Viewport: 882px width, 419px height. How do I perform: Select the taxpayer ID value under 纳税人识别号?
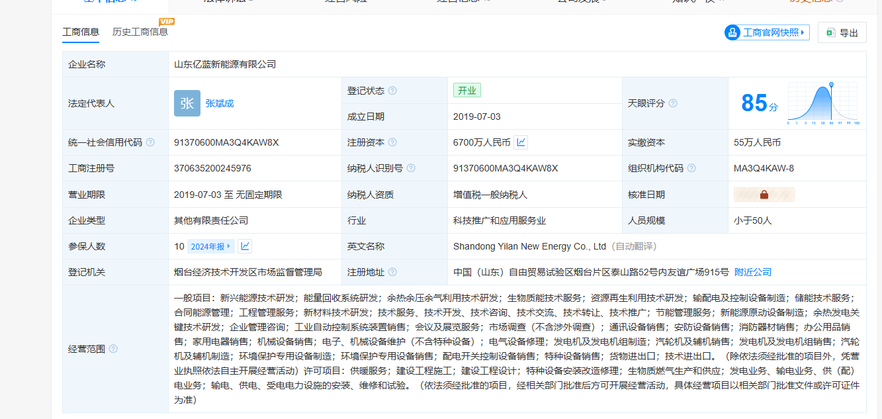(506, 168)
